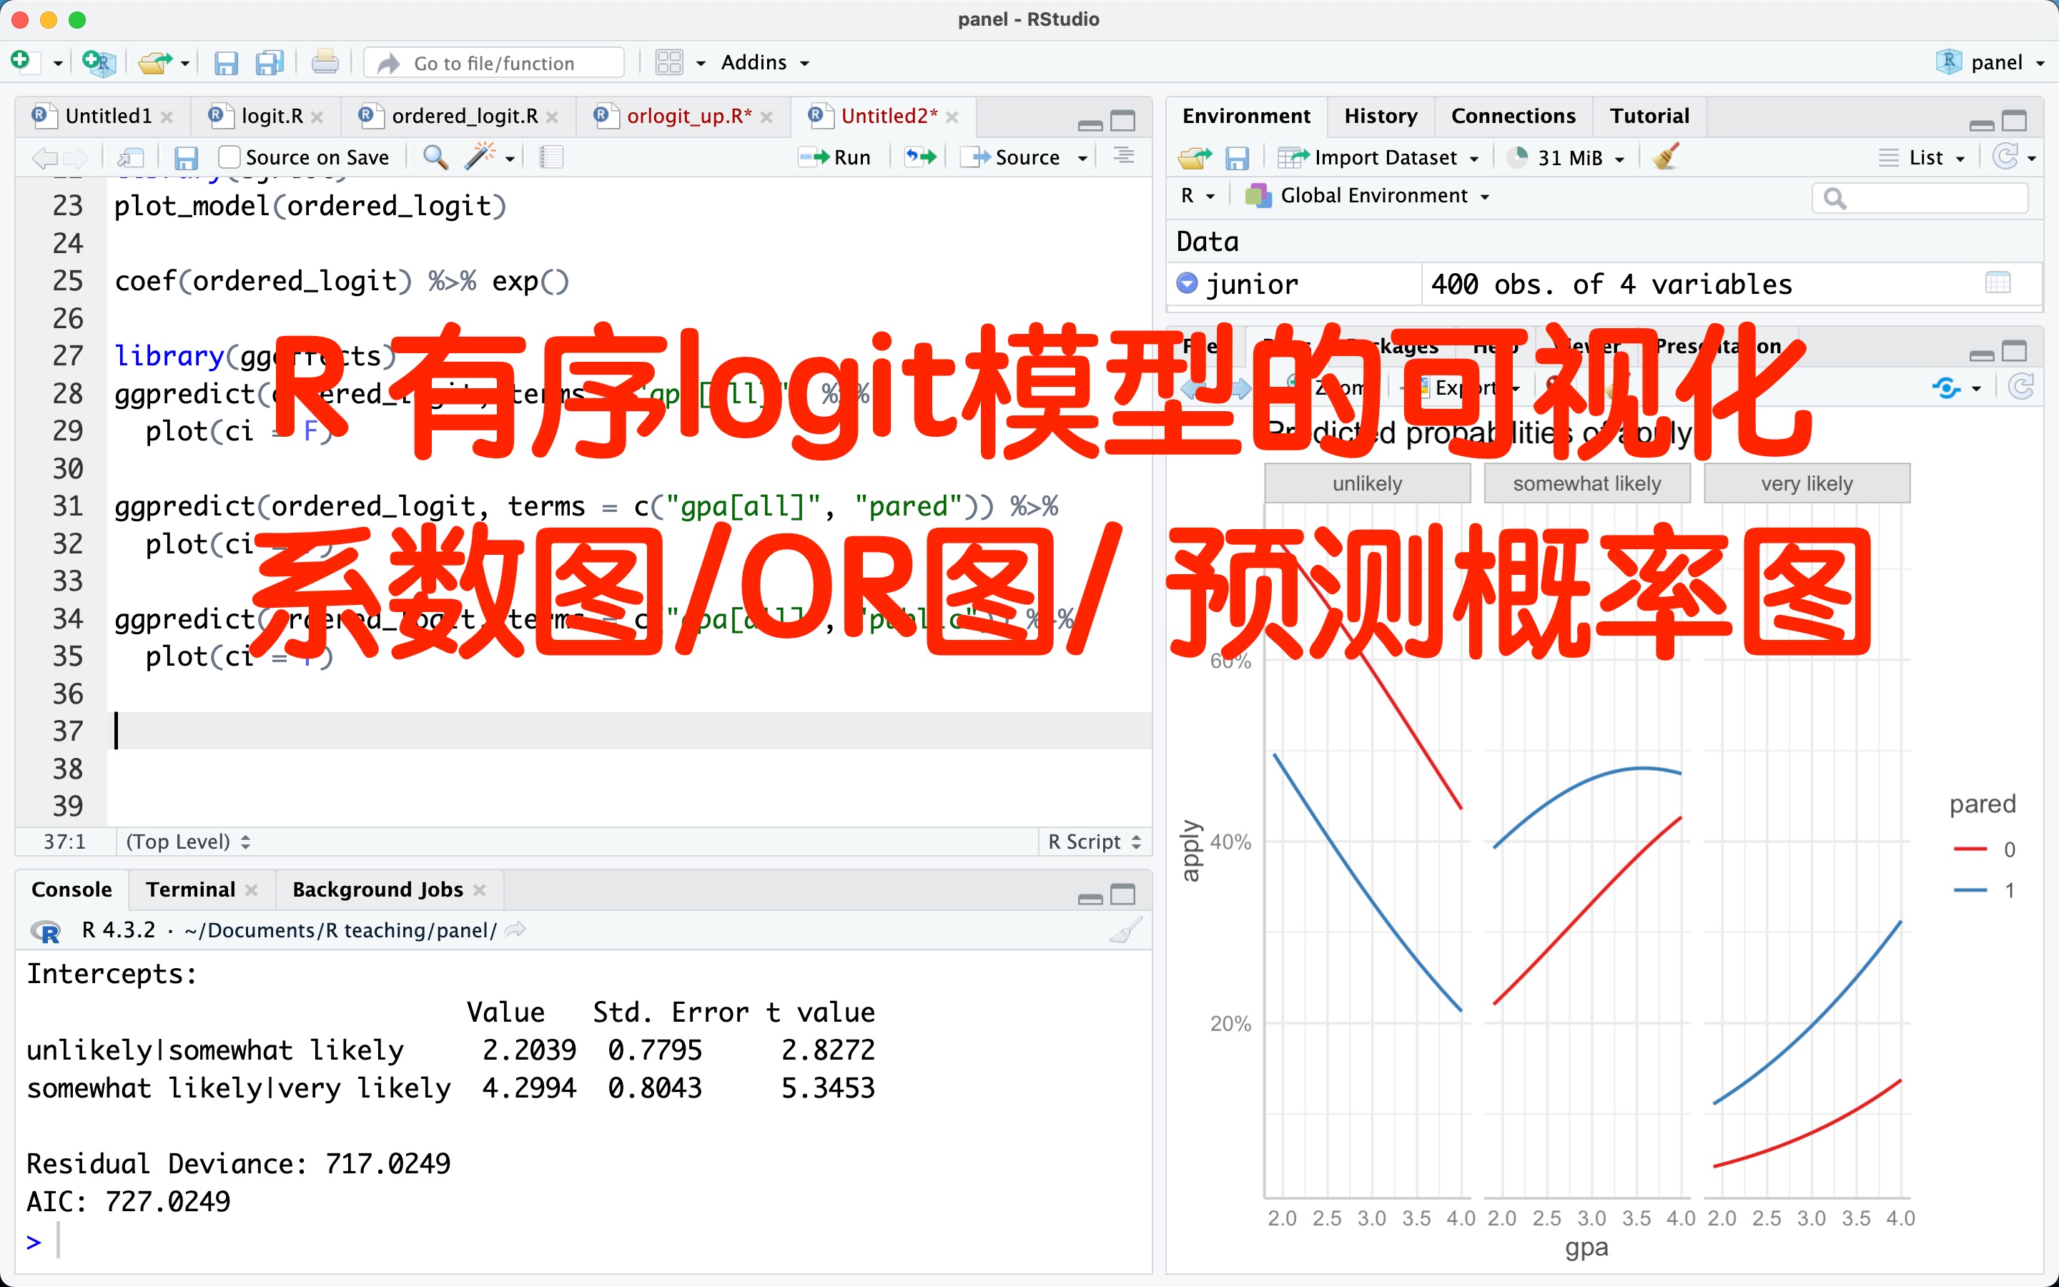Image resolution: width=2059 pixels, height=1287 pixels.
Task: Close the Background Jobs tab
Action: pyautogui.click(x=479, y=889)
